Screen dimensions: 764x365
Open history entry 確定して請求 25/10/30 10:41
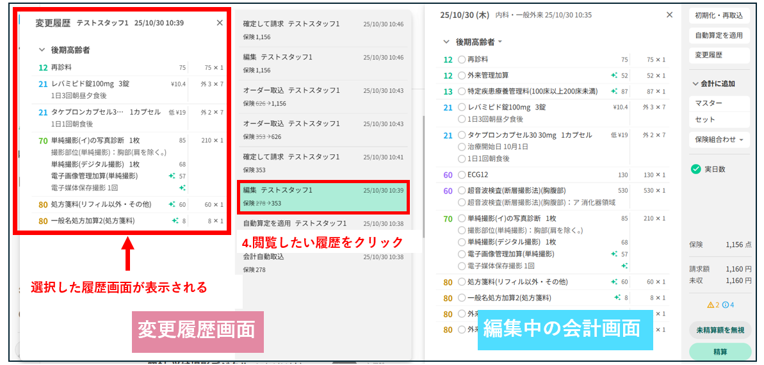click(x=323, y=163)
